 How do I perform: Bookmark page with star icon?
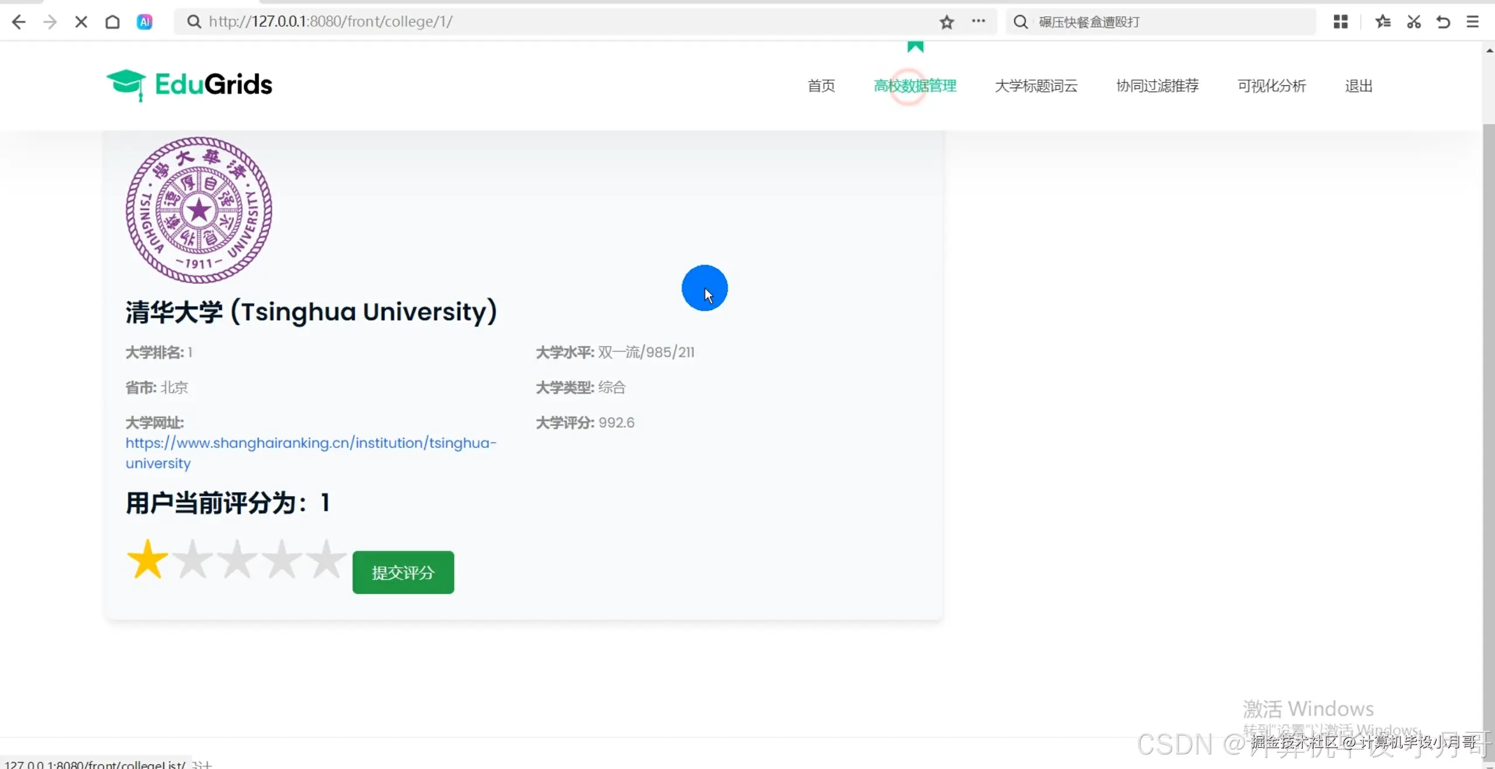point(947,22)
